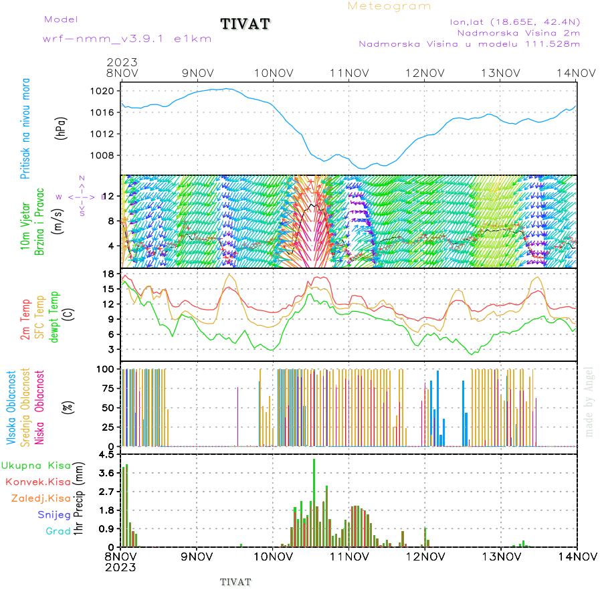Click the (hPa) unit label

[x=61, y=128]
